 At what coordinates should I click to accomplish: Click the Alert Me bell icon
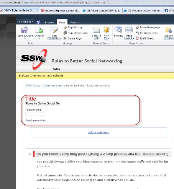click(x=107, y=30)
